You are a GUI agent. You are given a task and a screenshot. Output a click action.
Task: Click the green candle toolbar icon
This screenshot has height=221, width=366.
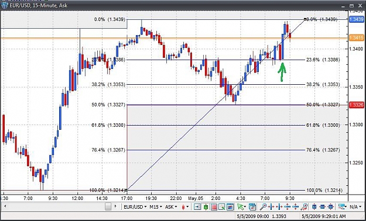click(x=206, y=207)
